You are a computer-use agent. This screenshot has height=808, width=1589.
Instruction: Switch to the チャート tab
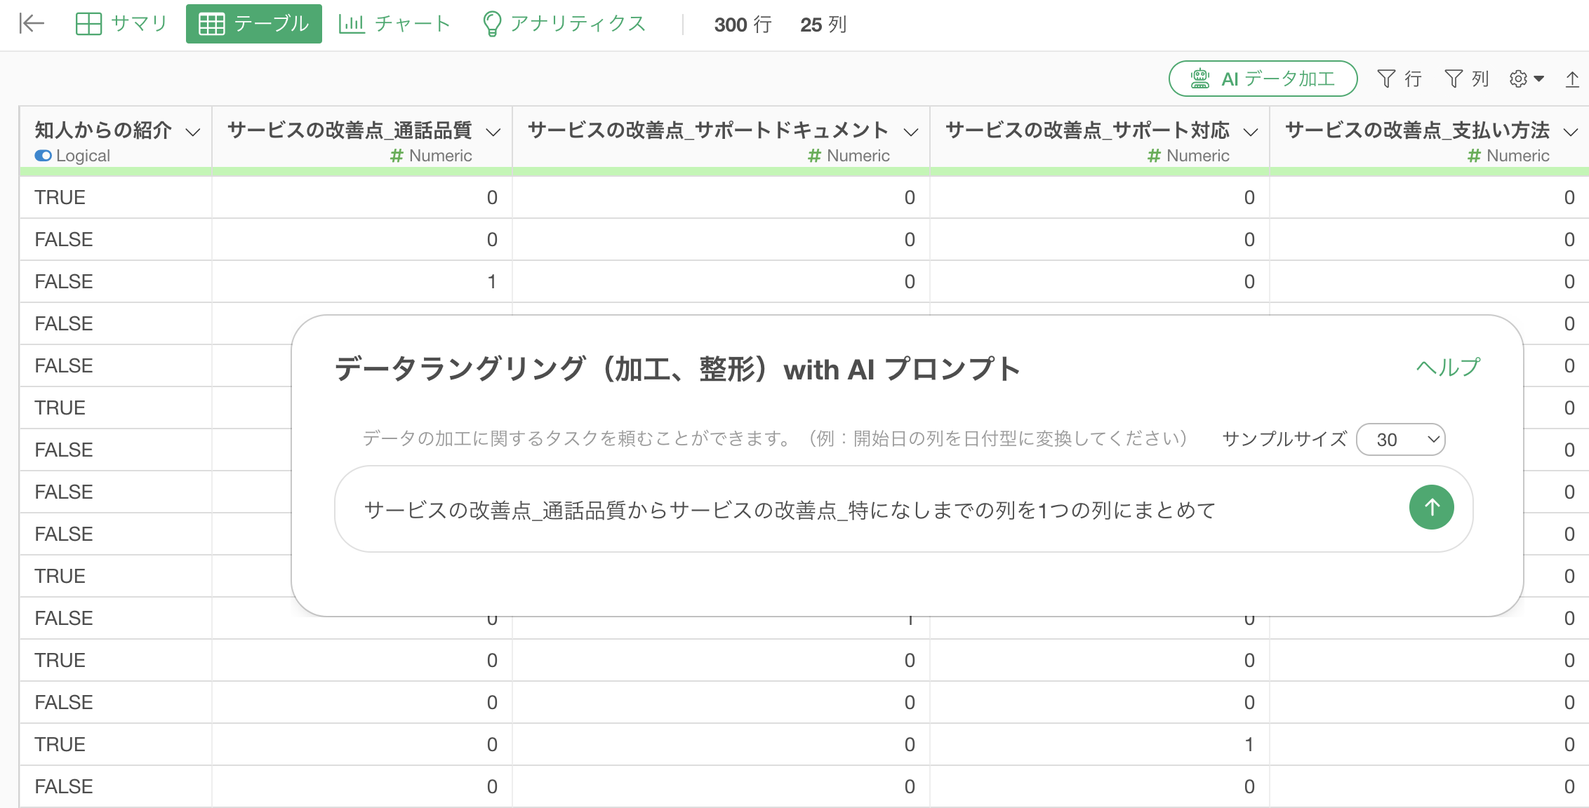tap(394, 24)
